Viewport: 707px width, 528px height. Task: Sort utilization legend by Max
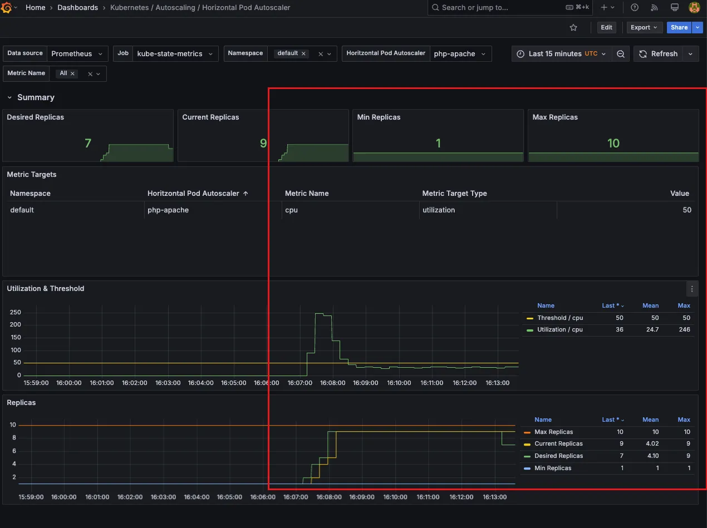[x=684, y=305]
